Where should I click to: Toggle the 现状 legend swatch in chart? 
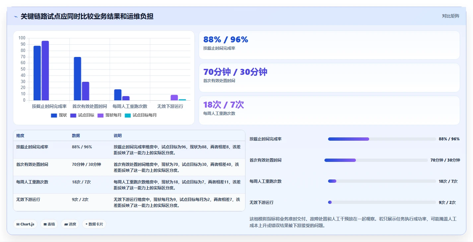click(x=54, y=115)
